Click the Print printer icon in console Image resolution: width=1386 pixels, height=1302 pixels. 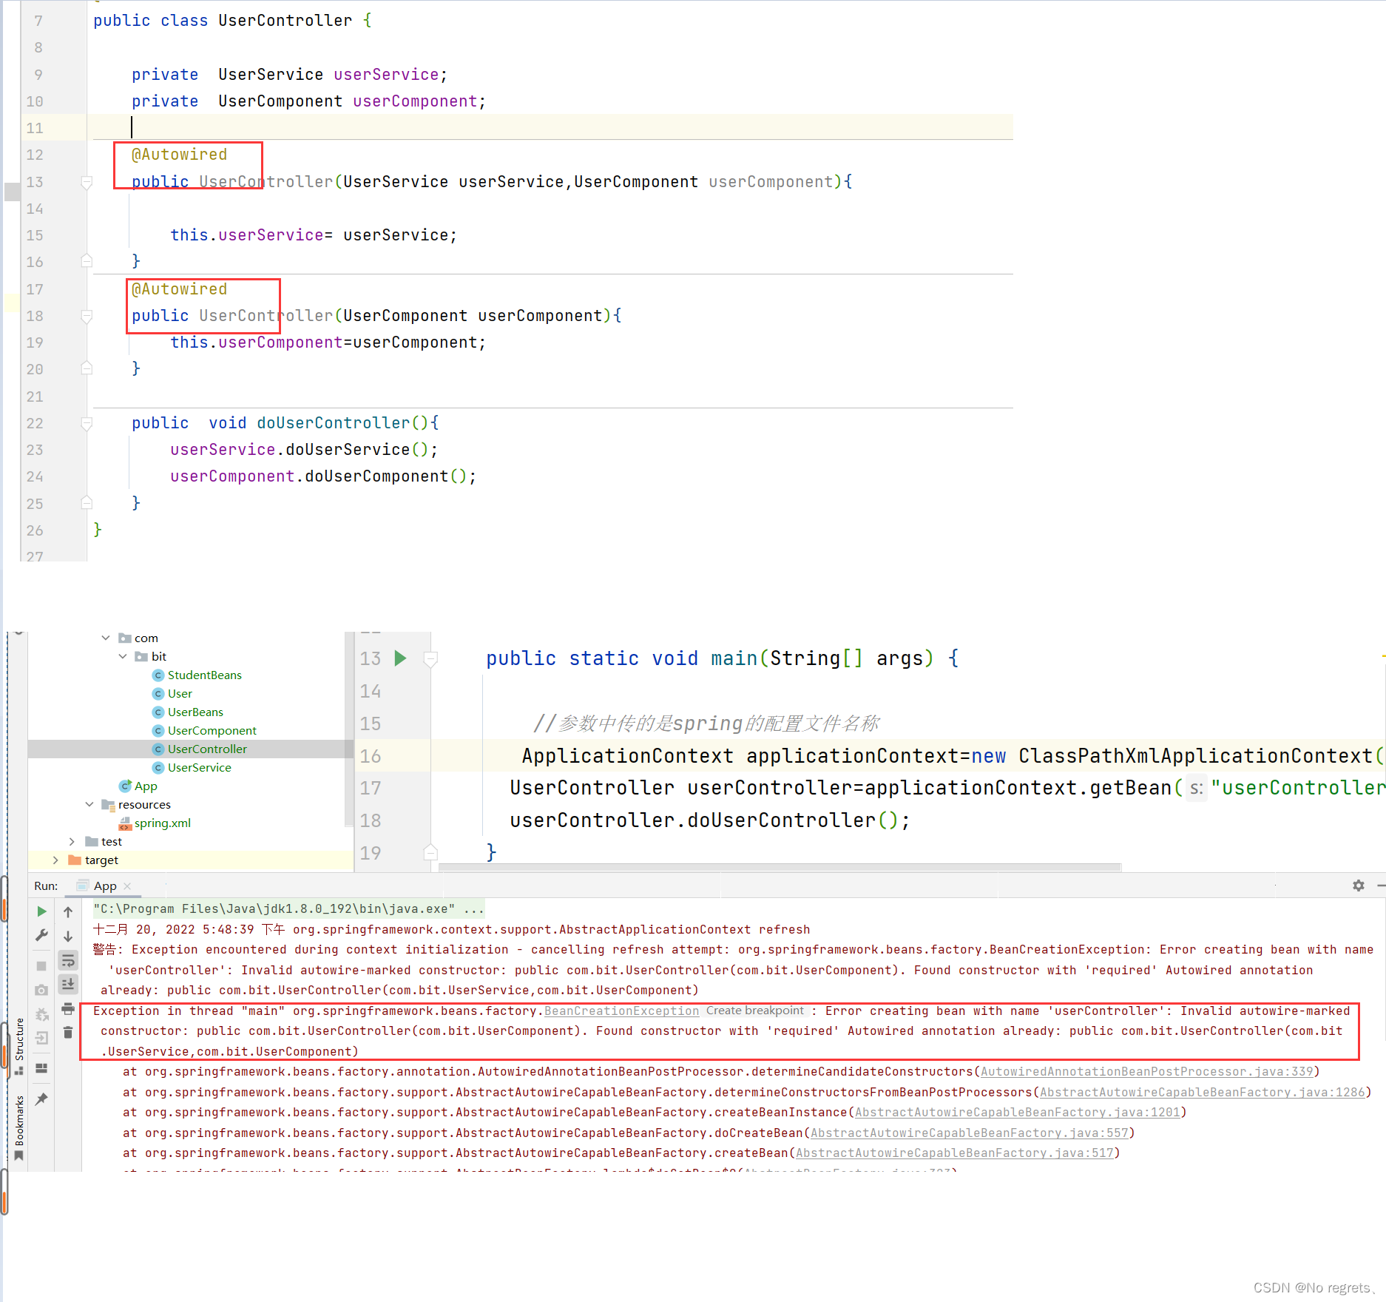[x=68, y=1008]
